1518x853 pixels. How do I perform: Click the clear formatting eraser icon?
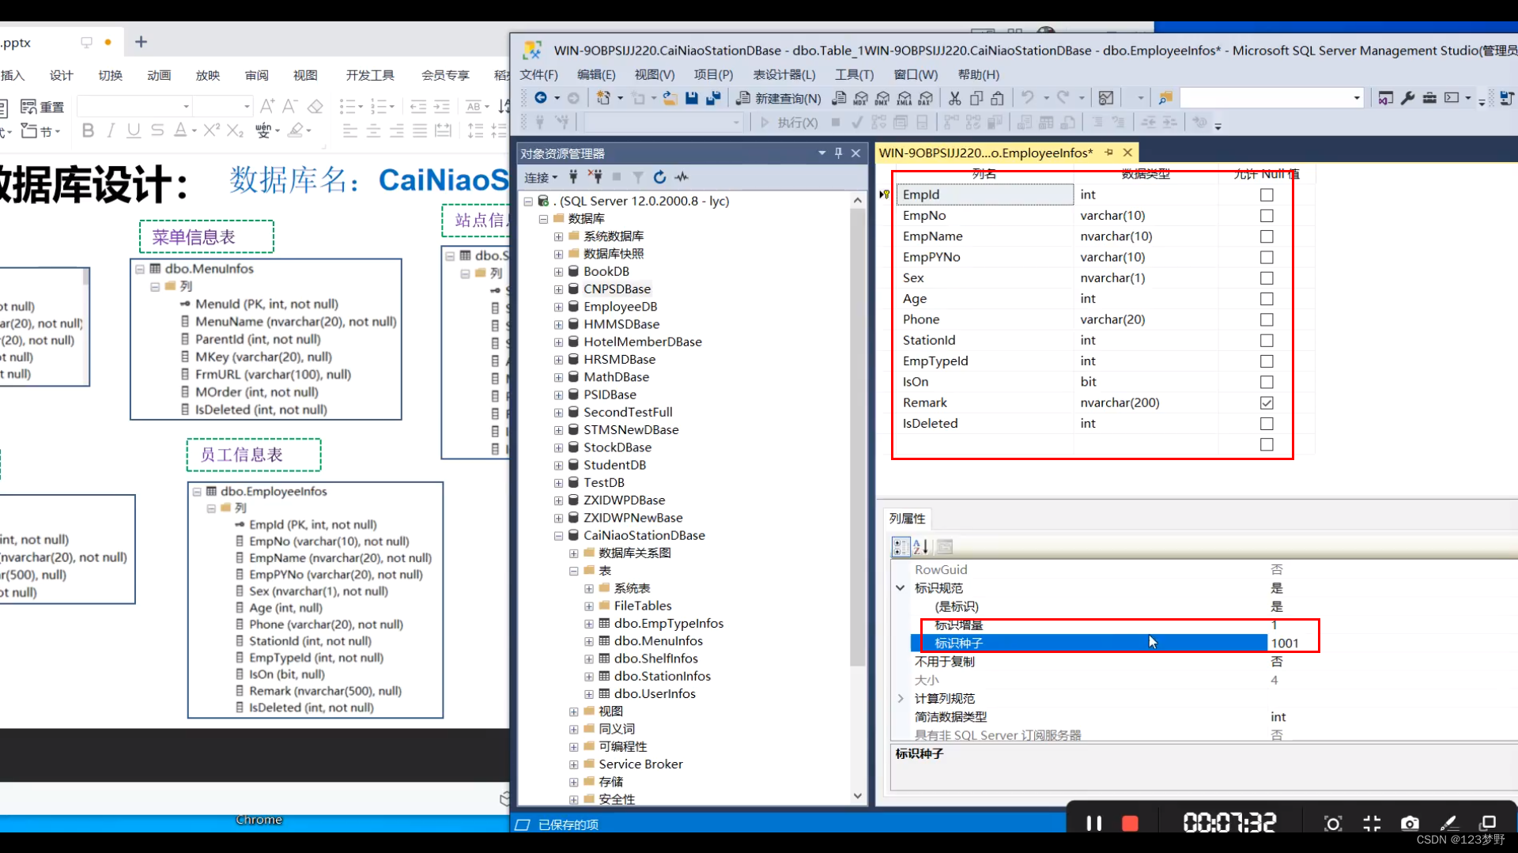315,106
